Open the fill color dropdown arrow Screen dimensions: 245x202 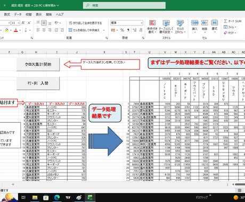[11, 30]
